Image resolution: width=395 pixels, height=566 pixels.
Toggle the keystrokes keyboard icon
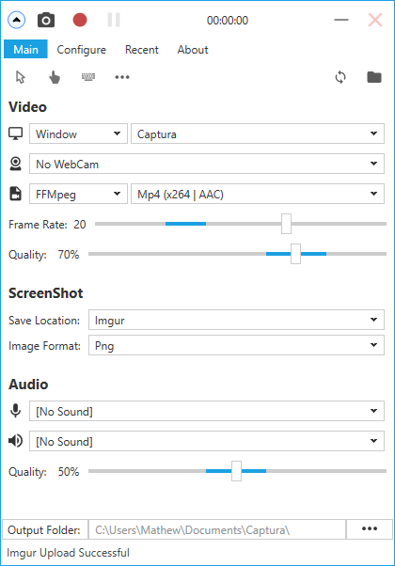(88, 76)
